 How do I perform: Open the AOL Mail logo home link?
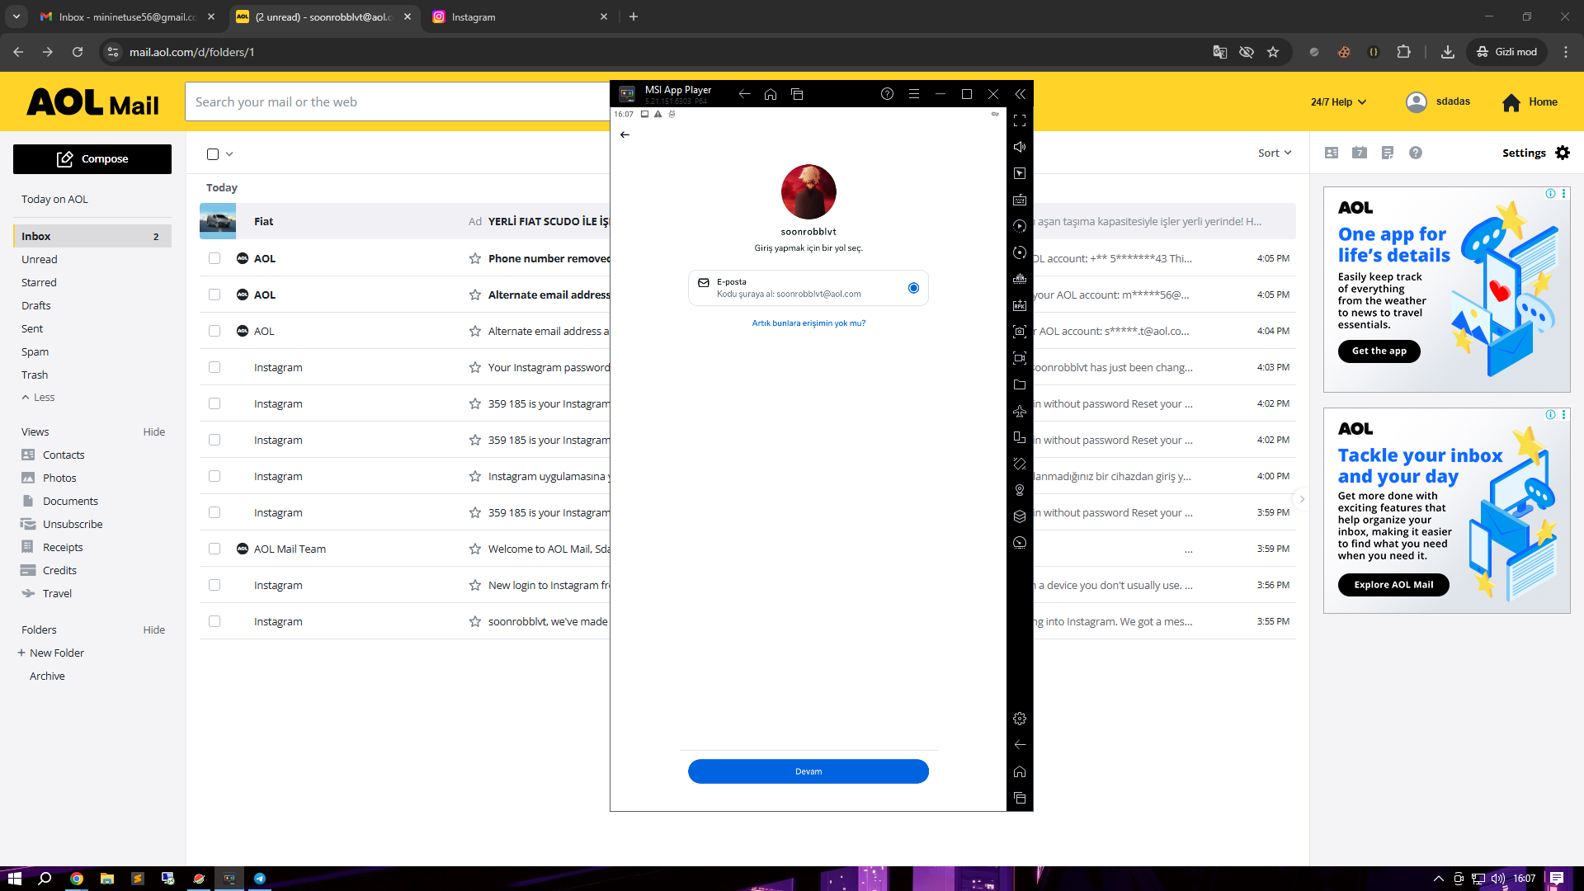click(92, 103)
